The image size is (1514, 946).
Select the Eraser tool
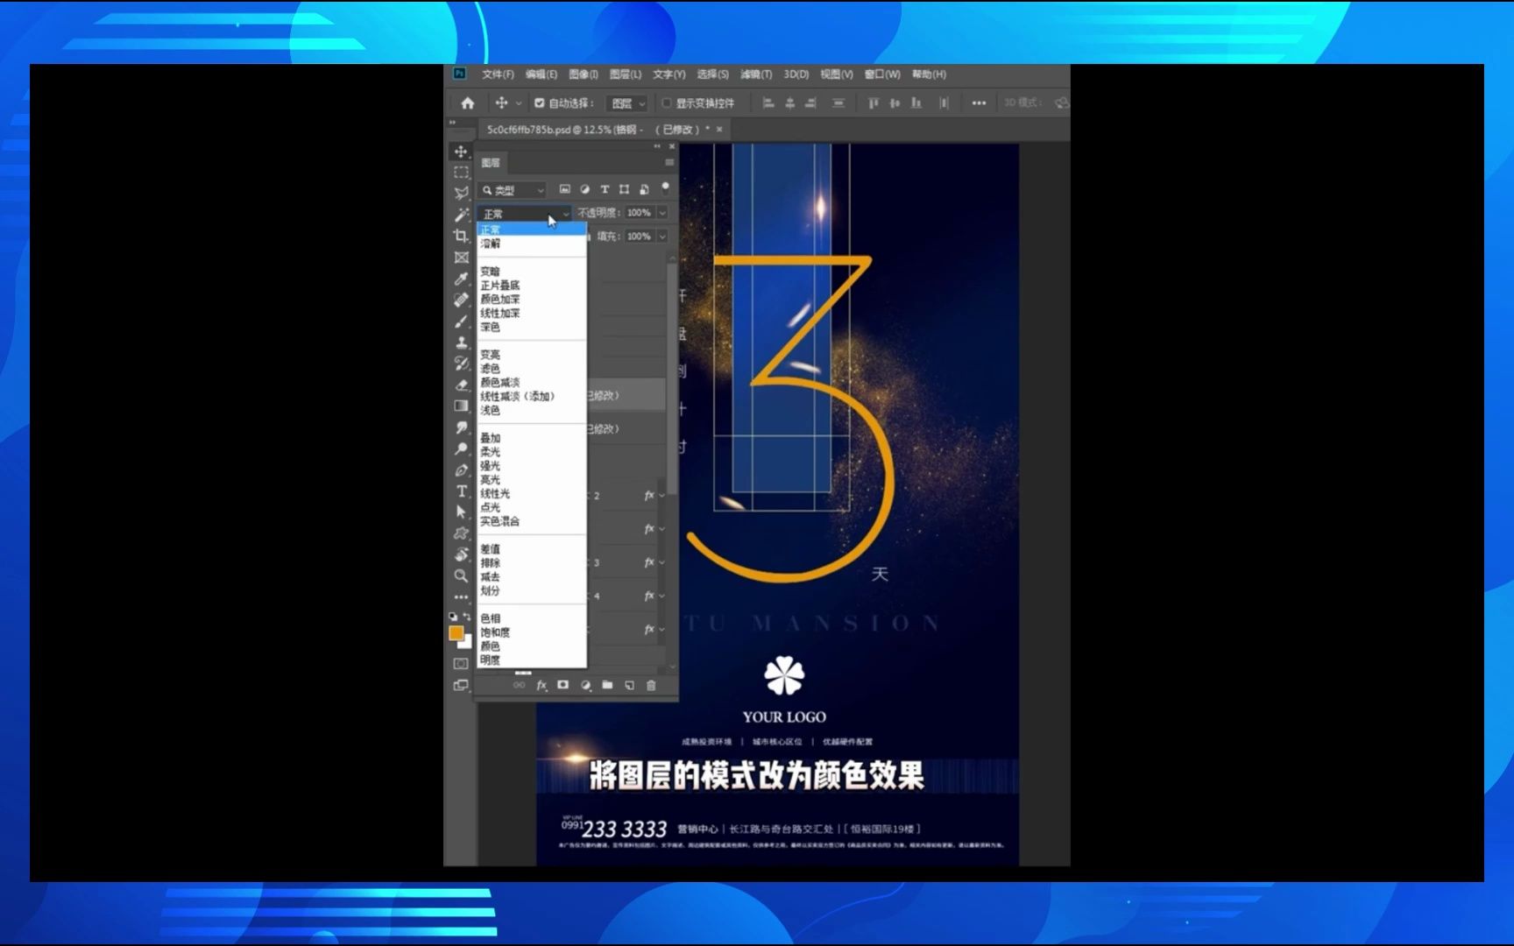click(461, 385)
